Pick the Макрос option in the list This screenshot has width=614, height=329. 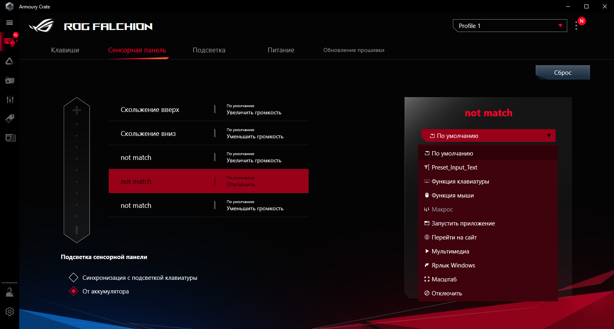pos(488,209)
